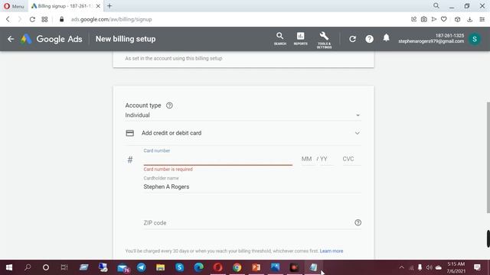Click the site padlock security icon
Image resolution: width=490 pixels, height=275 pixels.
pyautogui.click(x=61, y=19)
